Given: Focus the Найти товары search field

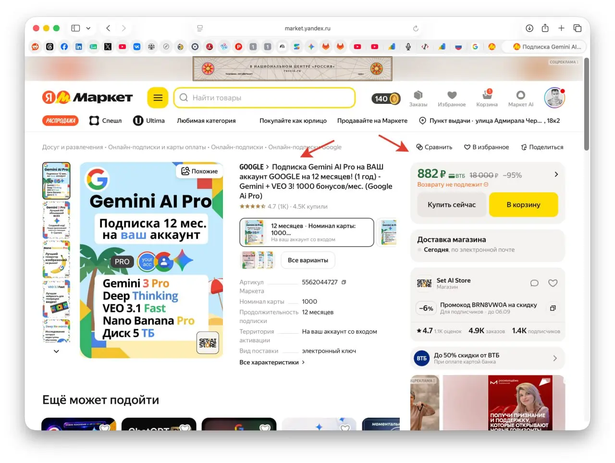Looking at the screenshot, I should 264,98.
